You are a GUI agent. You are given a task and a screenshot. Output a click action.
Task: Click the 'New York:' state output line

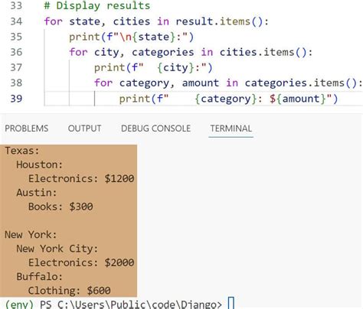(31, 235)
